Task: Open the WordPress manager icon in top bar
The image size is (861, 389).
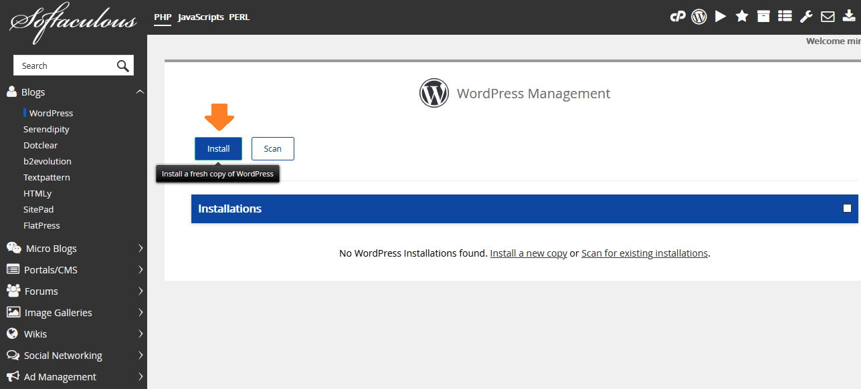Action: (699, 17)
